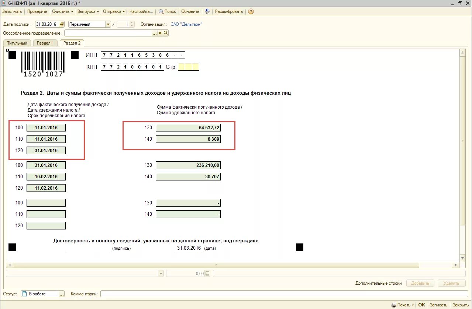Select line 140 tax amount 30 707
This screenshot has height=309, width=472.
pos(188,177)
